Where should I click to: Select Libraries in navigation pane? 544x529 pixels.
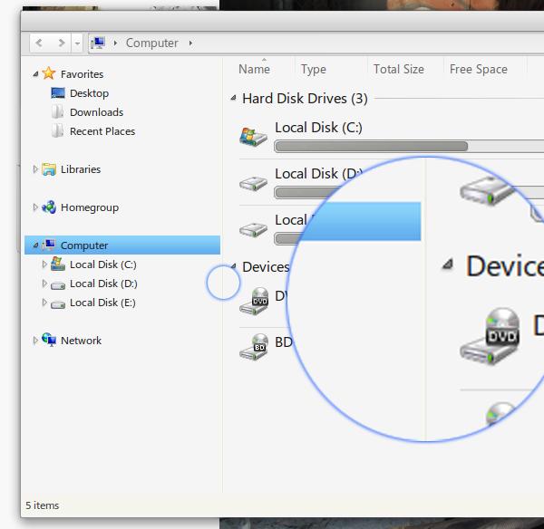[81, 169]
